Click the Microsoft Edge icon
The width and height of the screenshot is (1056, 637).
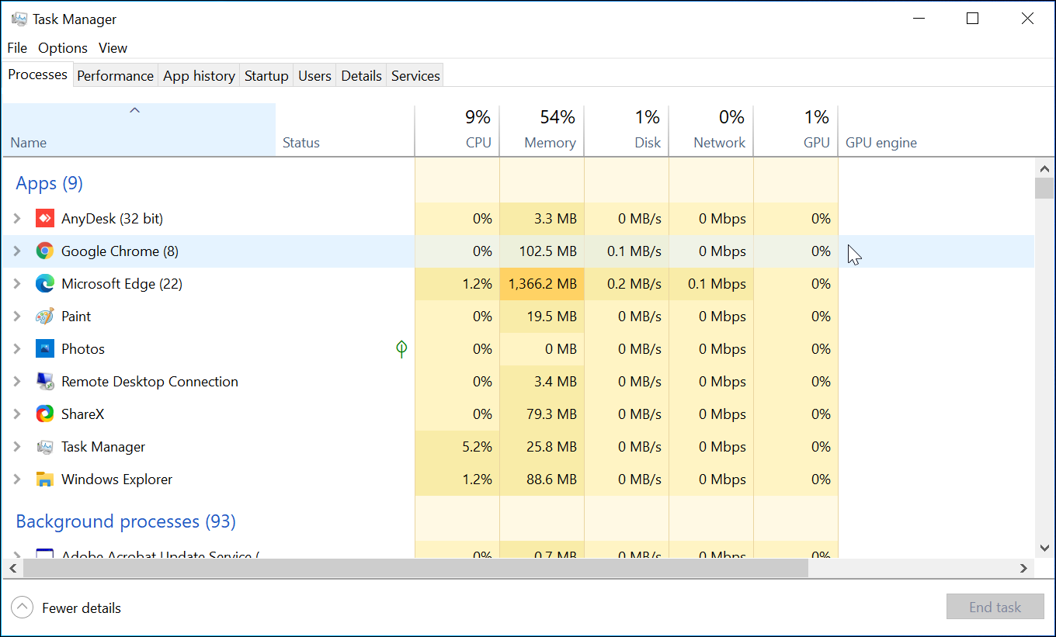click(45, 284)
